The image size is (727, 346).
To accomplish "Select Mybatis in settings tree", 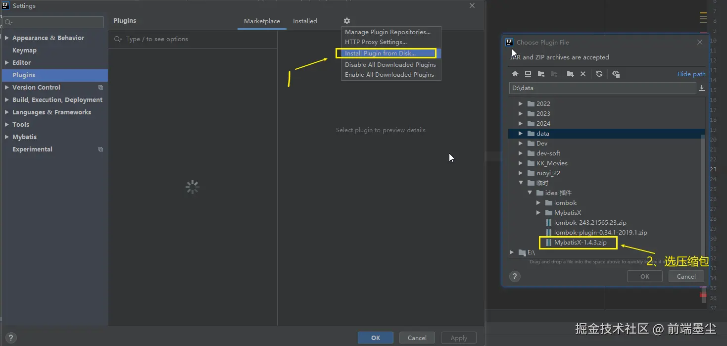I will click(x=25, y=137).
